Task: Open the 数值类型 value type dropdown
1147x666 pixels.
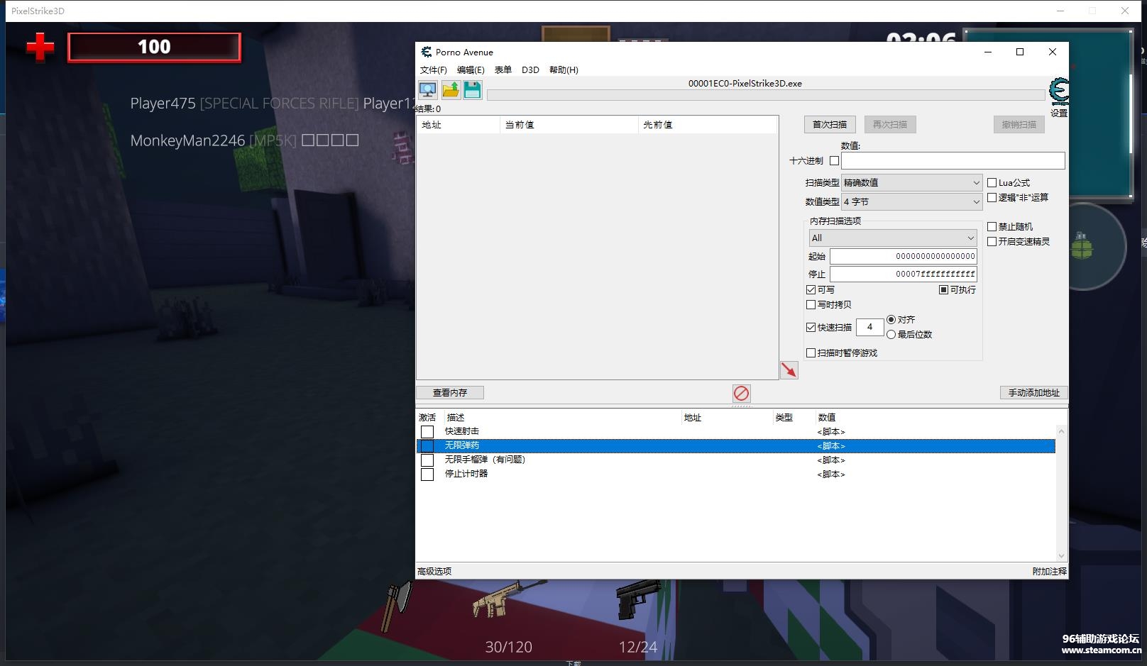Action: point(911,202)
